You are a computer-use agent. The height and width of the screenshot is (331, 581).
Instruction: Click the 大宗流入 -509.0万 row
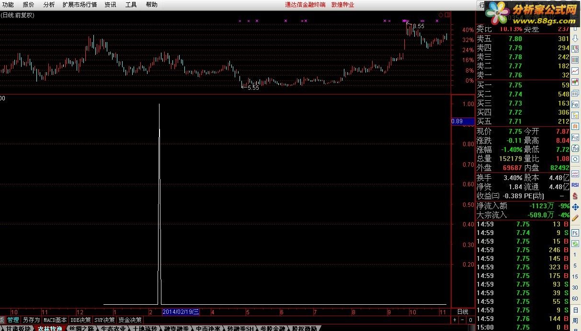tap(523, 215)
